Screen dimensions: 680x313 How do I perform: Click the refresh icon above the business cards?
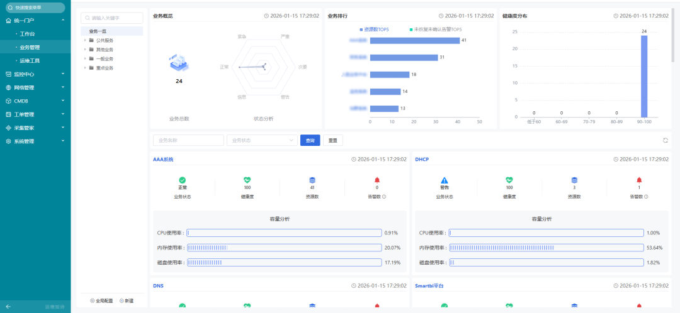click(x=666, y=140)
